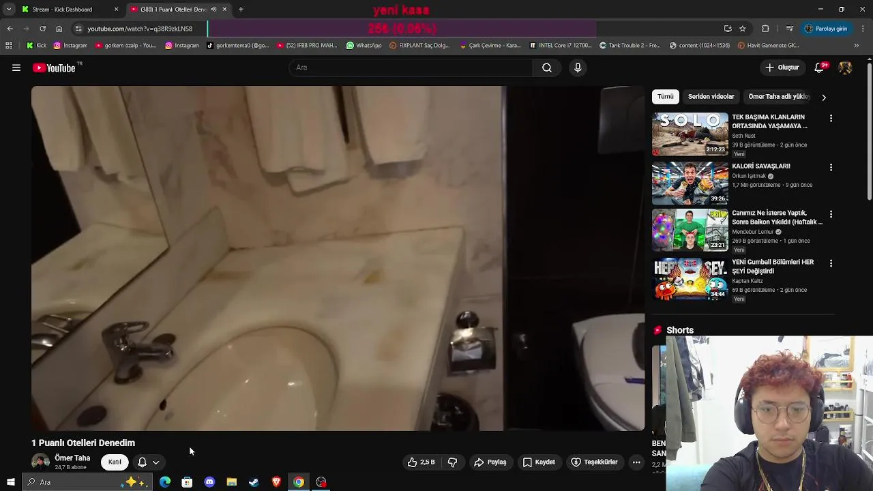Open Chrome tab search dropdown arrow
This screenshot has width=873, height=491.
tap(9, 10)
